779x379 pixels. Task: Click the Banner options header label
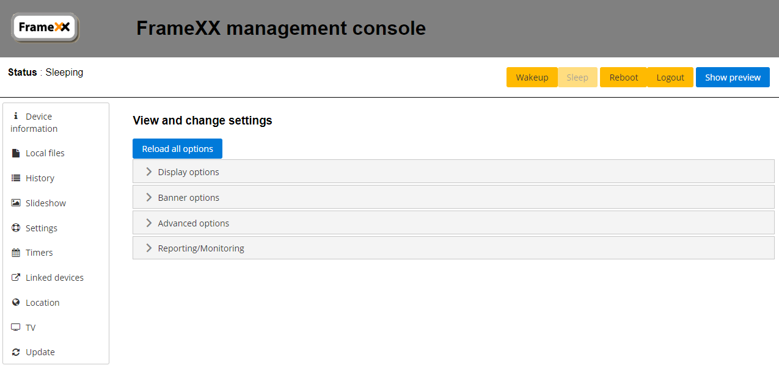tap(188, 198)
